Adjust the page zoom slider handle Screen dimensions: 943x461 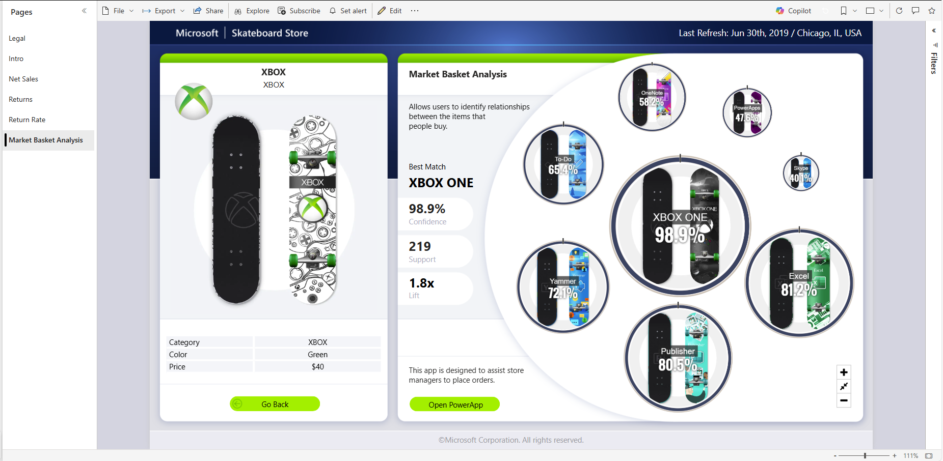click(865, 456)
